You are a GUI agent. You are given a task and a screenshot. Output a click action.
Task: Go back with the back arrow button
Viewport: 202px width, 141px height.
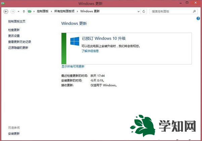tap(6, 12)
